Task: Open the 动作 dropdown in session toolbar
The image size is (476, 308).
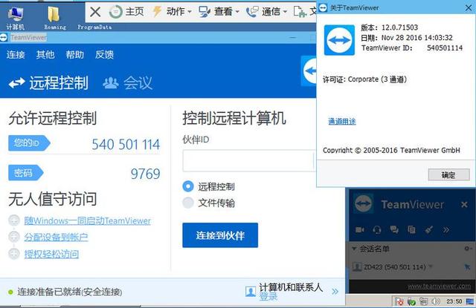Action: [172, 12]
